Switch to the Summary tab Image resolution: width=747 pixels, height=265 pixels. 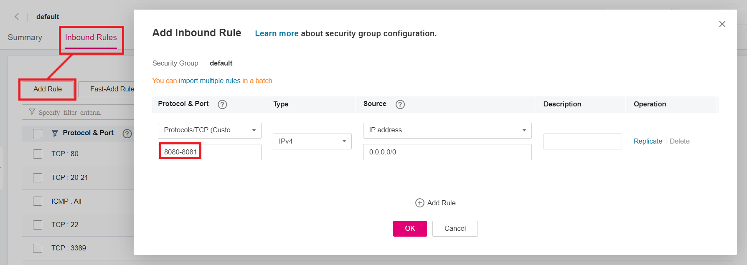[25, 38]
